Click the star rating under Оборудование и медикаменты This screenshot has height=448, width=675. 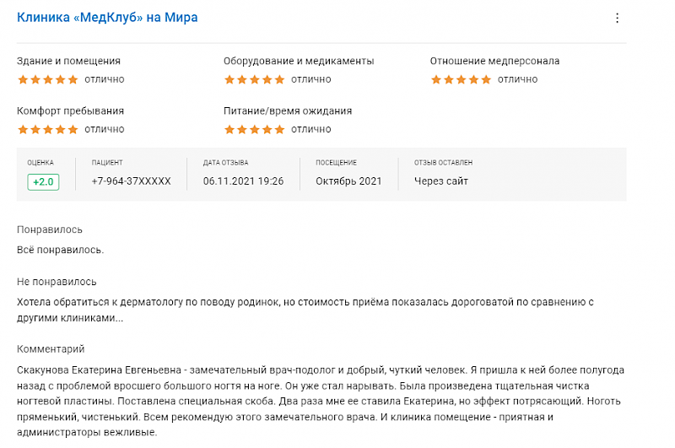pyautogui.click(x=255, y=79)
